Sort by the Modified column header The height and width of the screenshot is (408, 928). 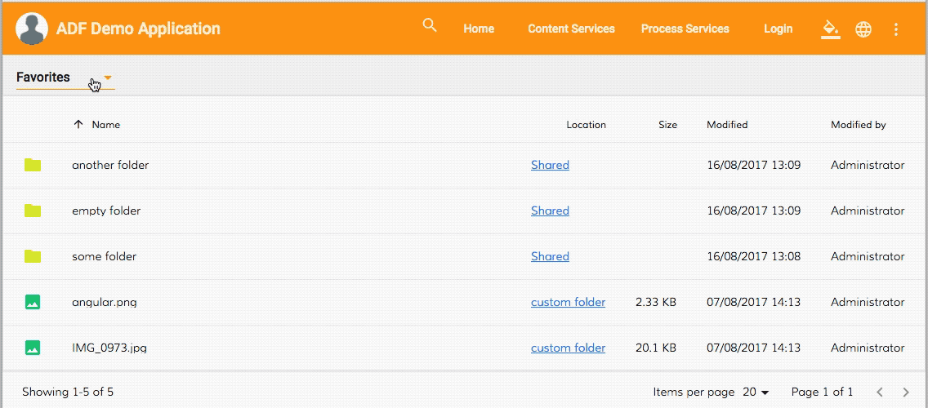tap(727, 125)
